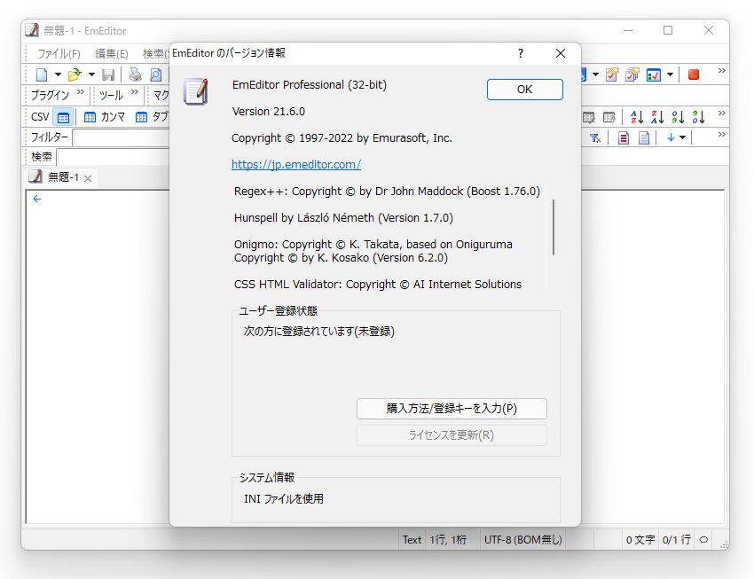
Task: Run the macro with the hand check icon
Action: 610,75
